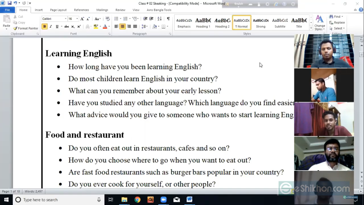
Task: Apply strikethrough formatting
Action: click(67, 26)
